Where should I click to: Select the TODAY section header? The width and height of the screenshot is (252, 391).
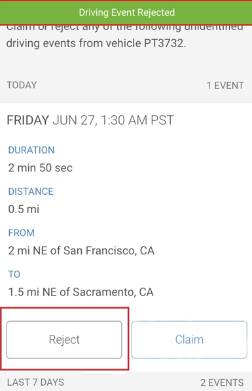click(22, 85)
